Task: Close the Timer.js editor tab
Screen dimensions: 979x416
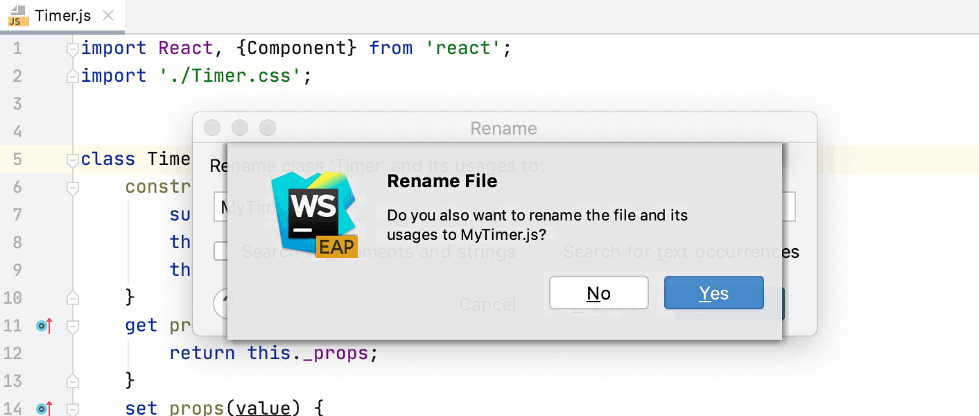Action: [107, 15]
